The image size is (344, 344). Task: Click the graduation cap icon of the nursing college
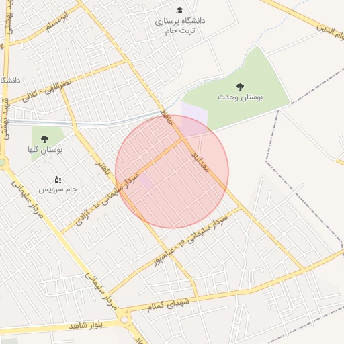coord(179,10)
